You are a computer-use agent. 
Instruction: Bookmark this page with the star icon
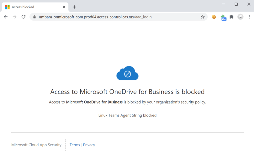point(203,17)
